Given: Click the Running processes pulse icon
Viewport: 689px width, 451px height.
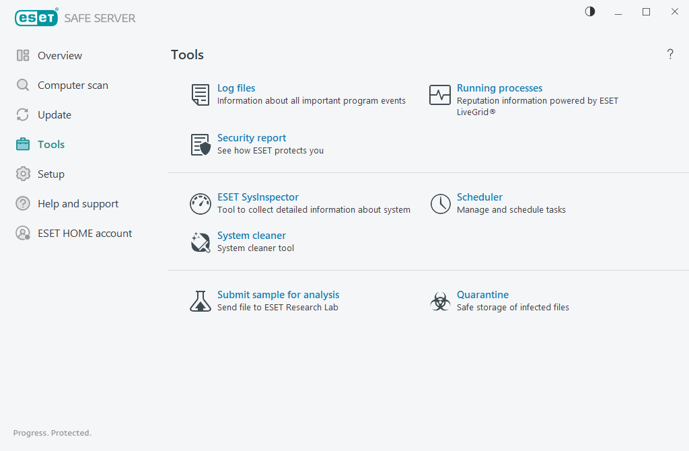Looking at the screenshot, I should tap(440, 95).
